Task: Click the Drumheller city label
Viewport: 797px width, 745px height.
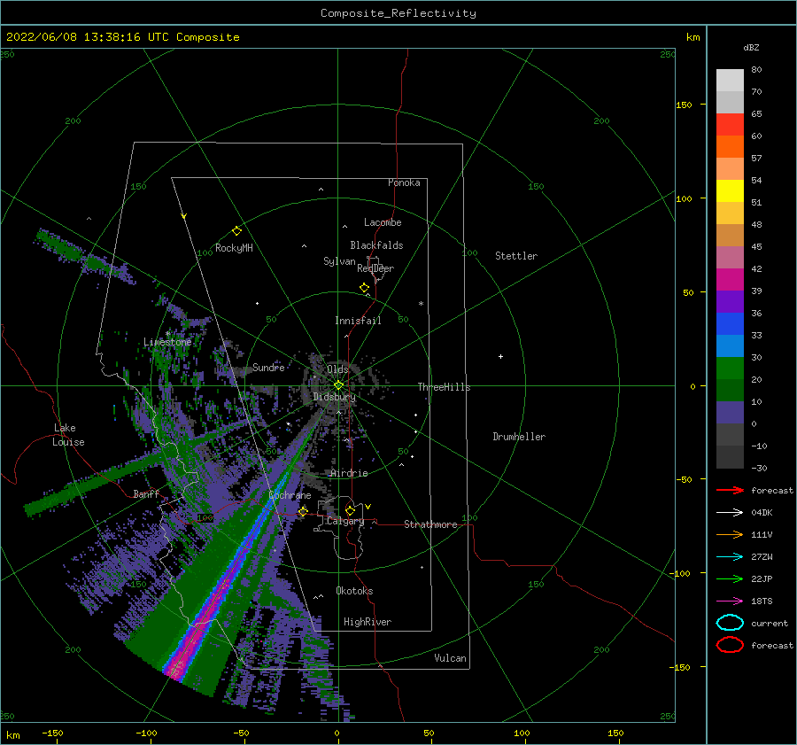Action: [519, 437]
